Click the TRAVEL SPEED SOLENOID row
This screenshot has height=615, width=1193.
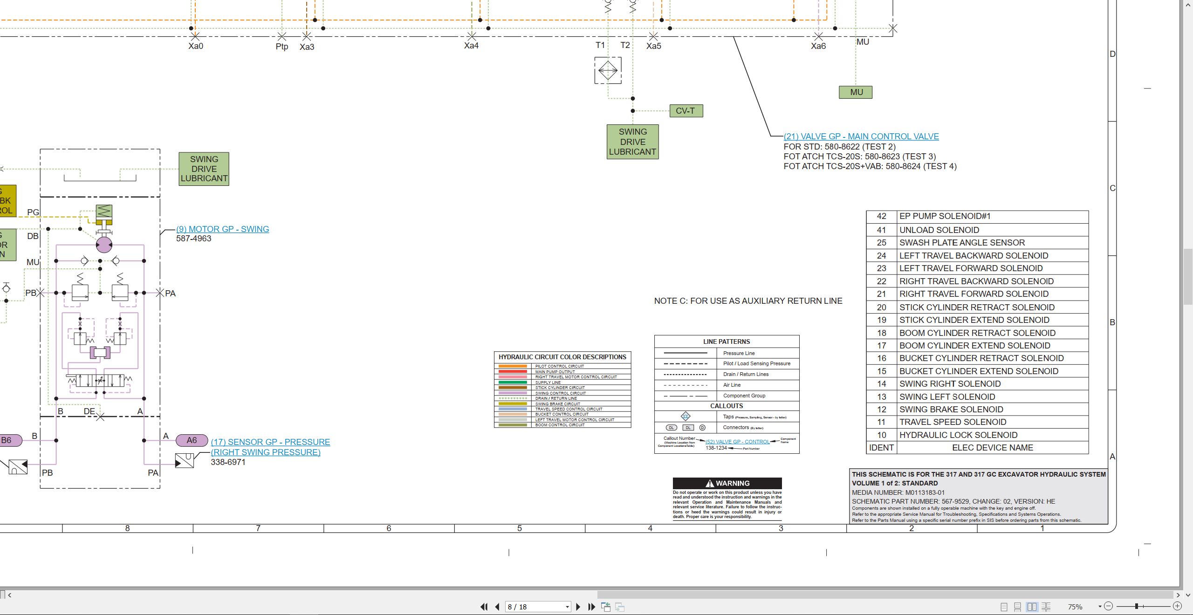coord(977,422)
